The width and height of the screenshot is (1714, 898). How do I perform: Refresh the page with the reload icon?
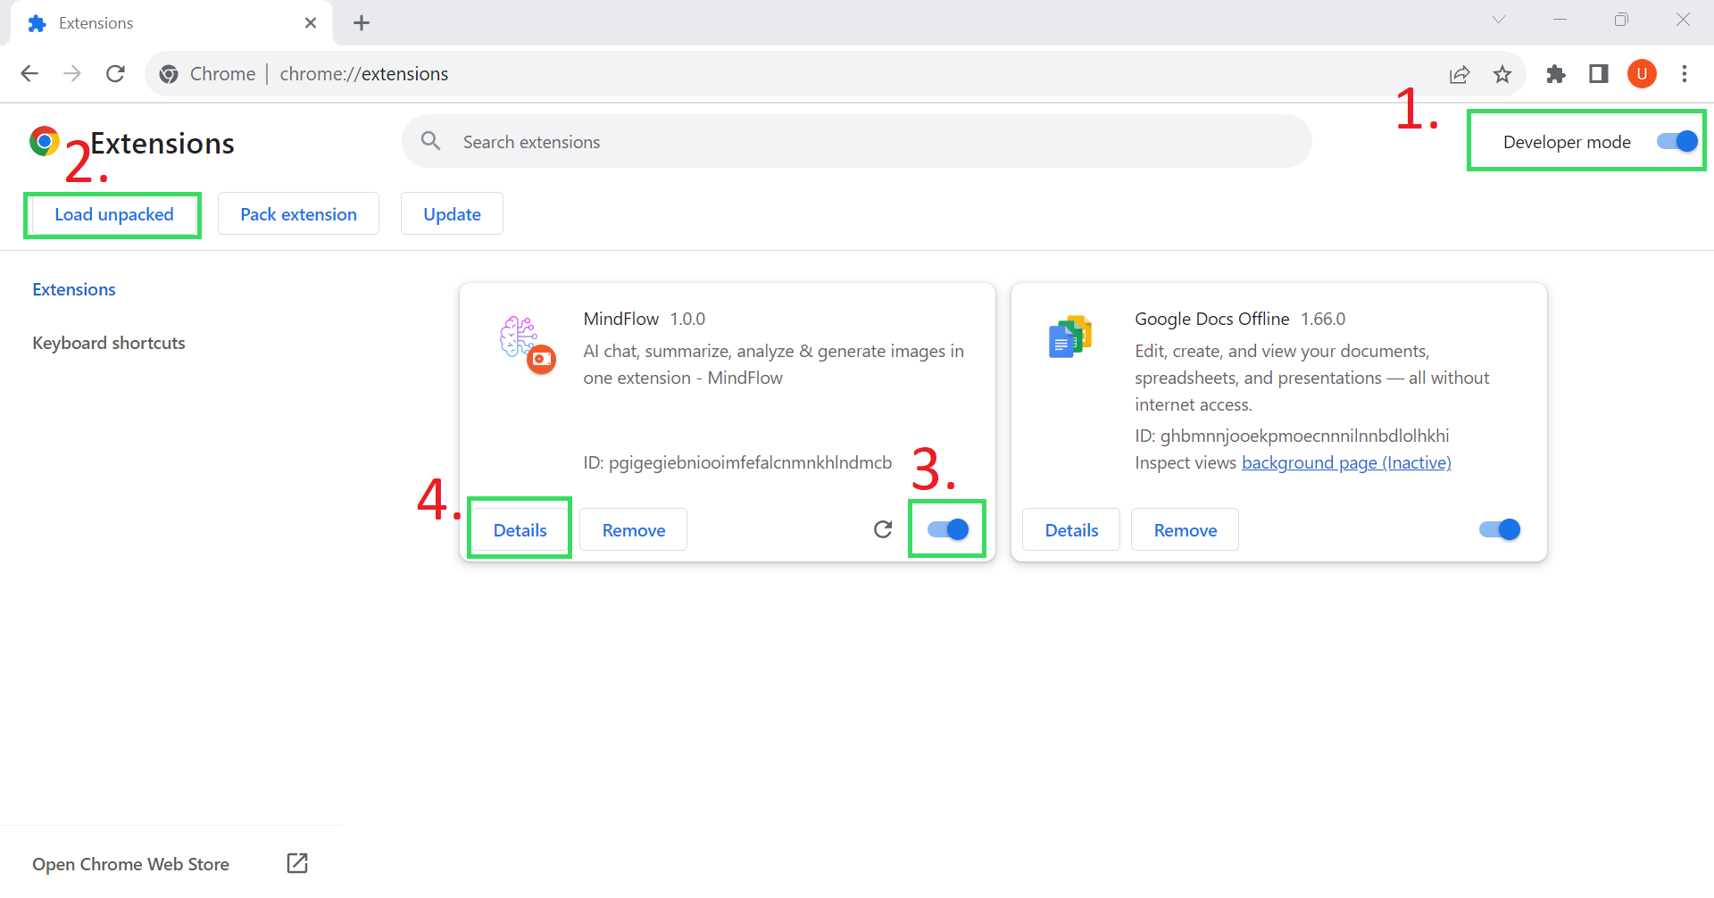click(115, 73)
